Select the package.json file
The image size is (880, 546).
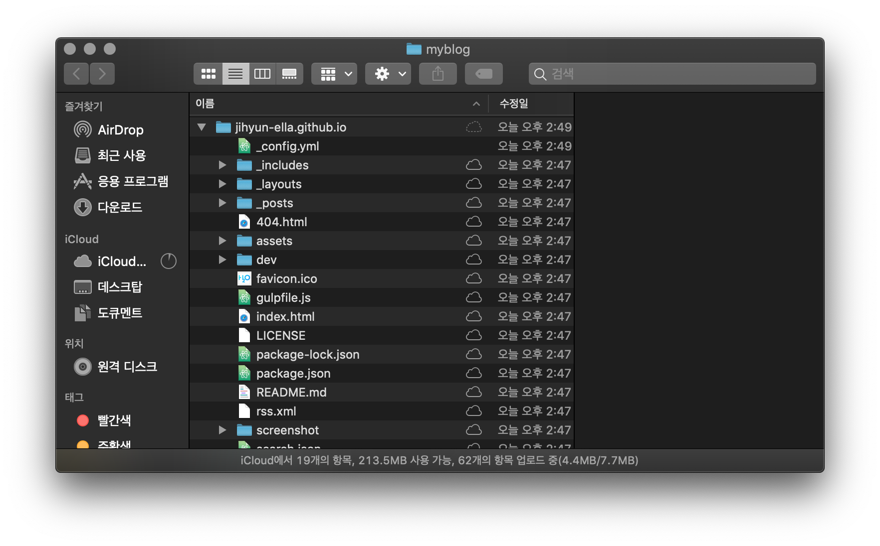(382, 373)
